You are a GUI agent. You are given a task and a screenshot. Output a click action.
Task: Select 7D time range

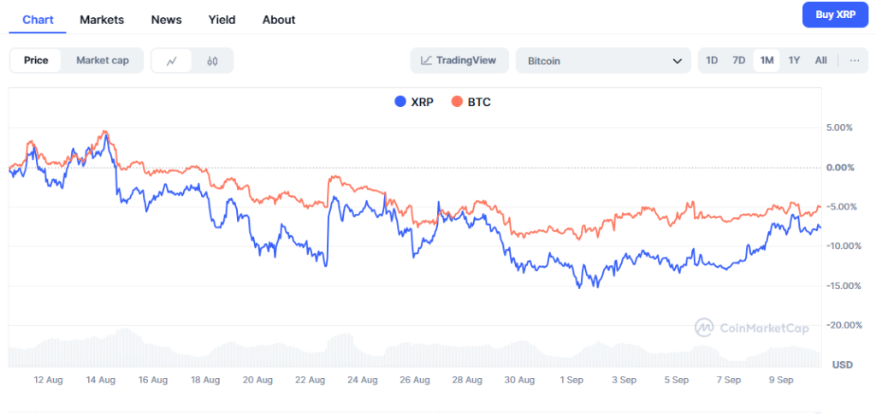739,60
